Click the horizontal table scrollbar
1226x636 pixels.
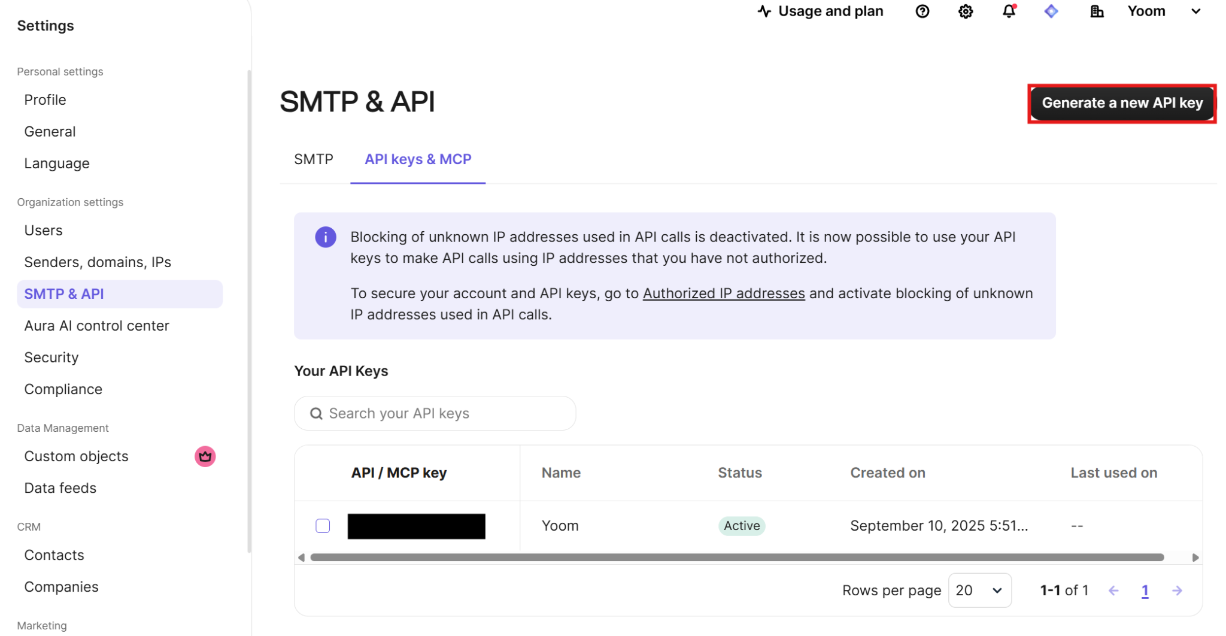tap(736, 558)
